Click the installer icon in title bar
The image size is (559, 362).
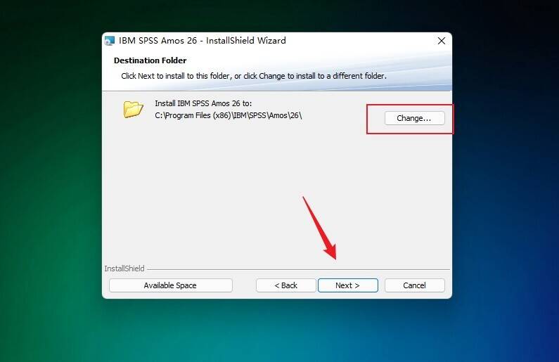110,41
